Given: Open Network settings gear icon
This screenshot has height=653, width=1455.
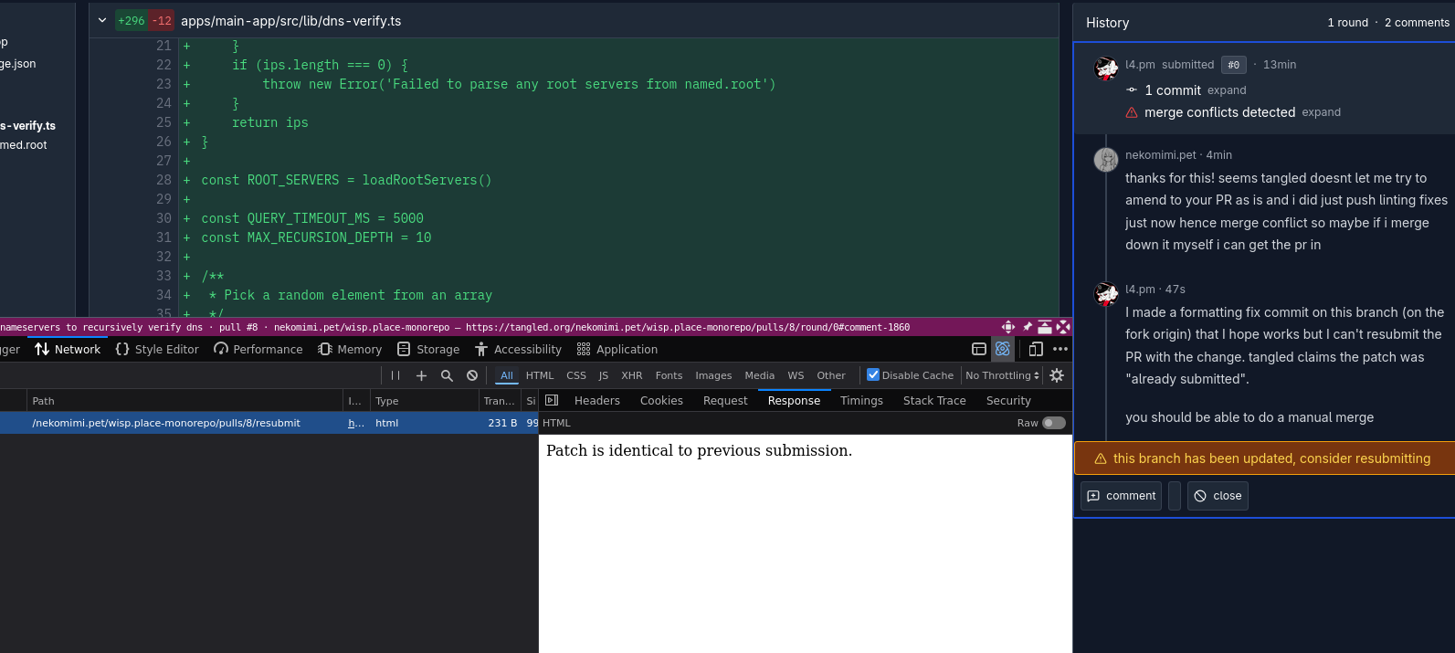Looking at the screenshot, I should click(1057, 375).
